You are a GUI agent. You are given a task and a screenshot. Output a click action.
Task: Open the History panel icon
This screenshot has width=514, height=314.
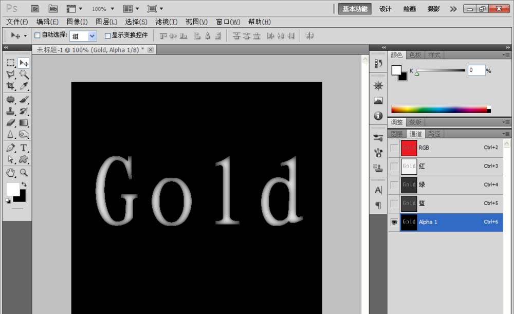pos(378,63)
